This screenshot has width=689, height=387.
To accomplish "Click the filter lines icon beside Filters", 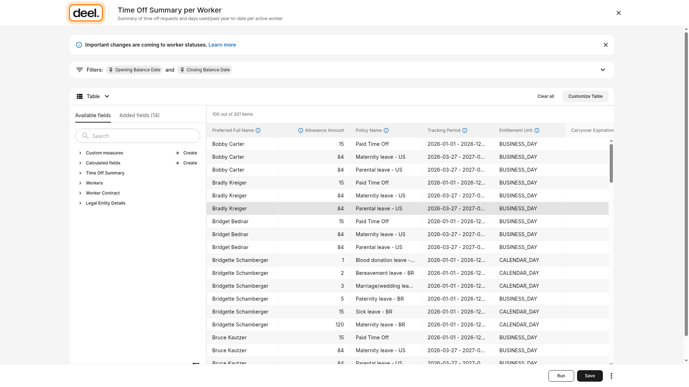I will tap(80, 70).
